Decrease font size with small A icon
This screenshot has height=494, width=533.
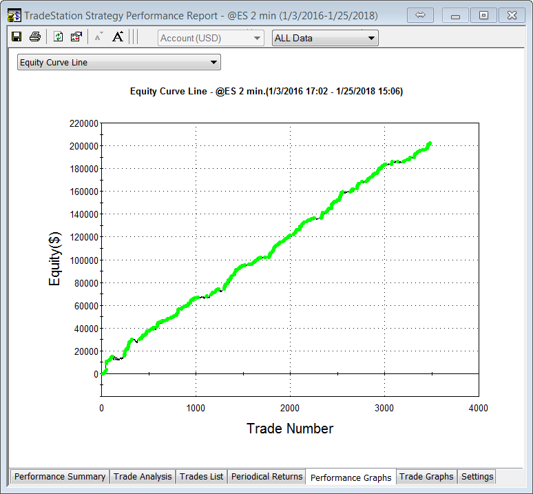pyautogui.click(x=98, y=37)
